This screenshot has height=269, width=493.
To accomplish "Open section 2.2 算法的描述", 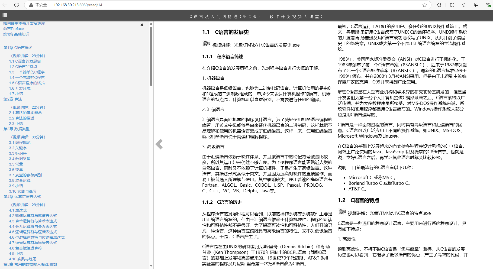I will coord(22,118).
